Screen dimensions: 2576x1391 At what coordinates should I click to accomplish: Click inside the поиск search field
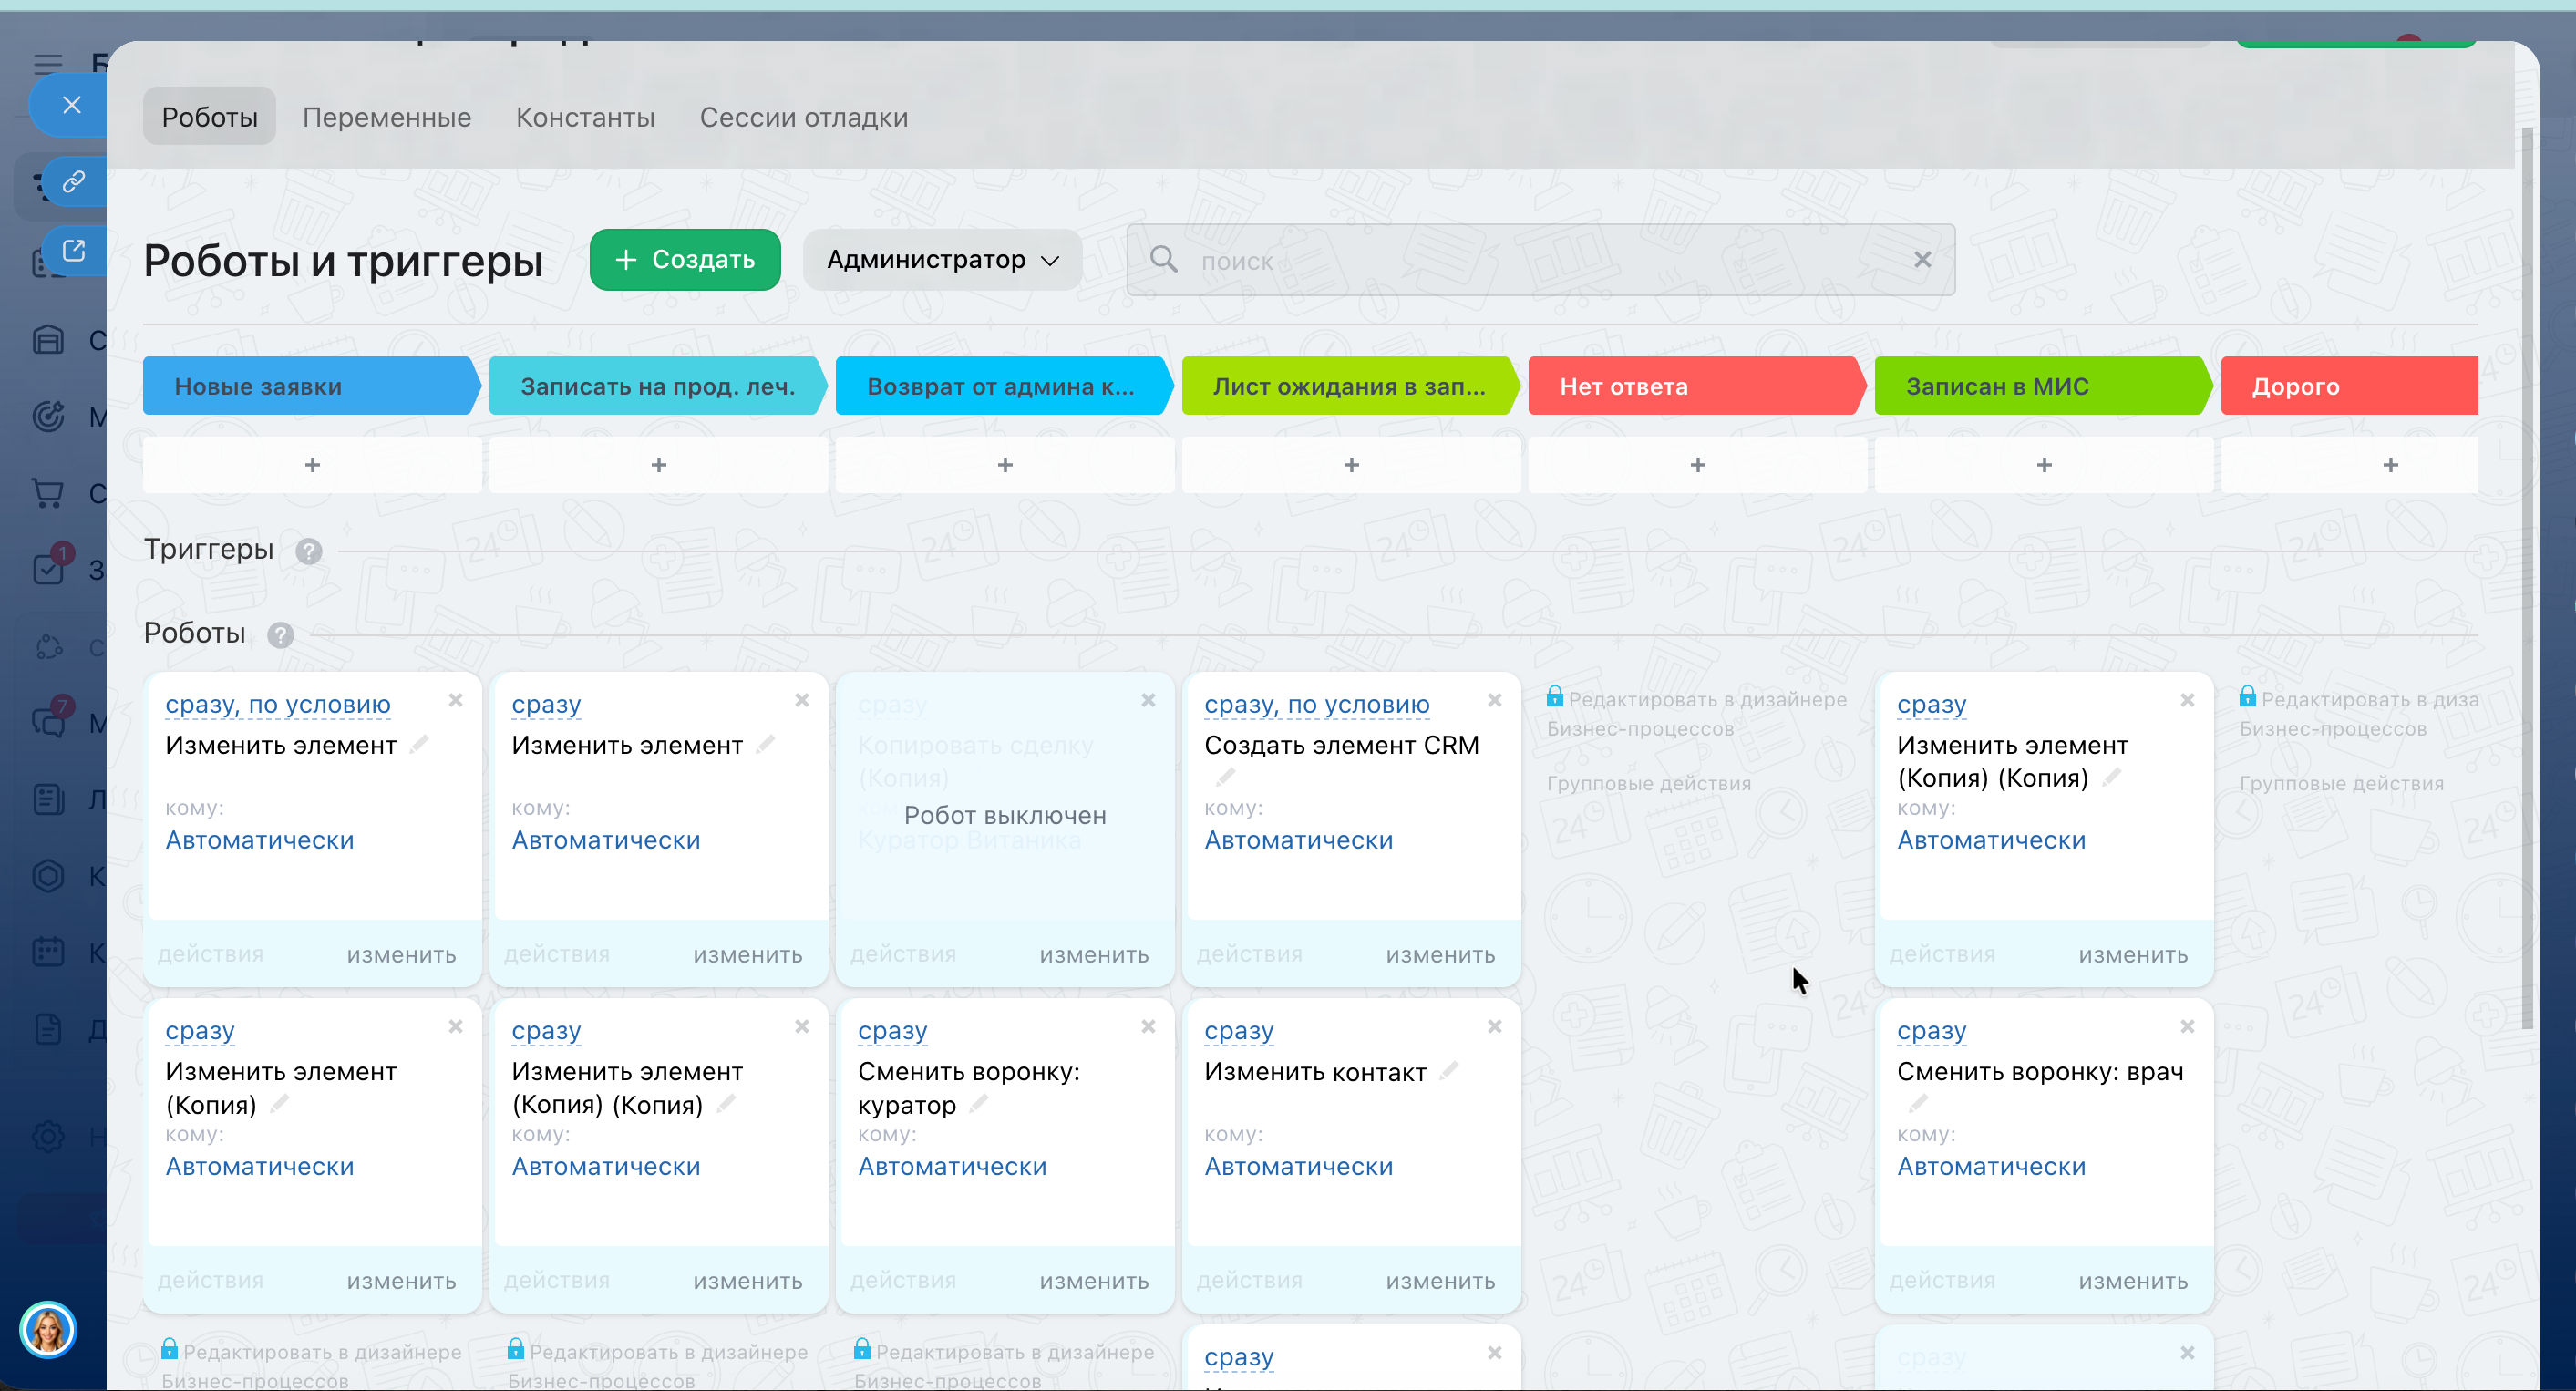pyautogui.click(x=1540, y=260)
